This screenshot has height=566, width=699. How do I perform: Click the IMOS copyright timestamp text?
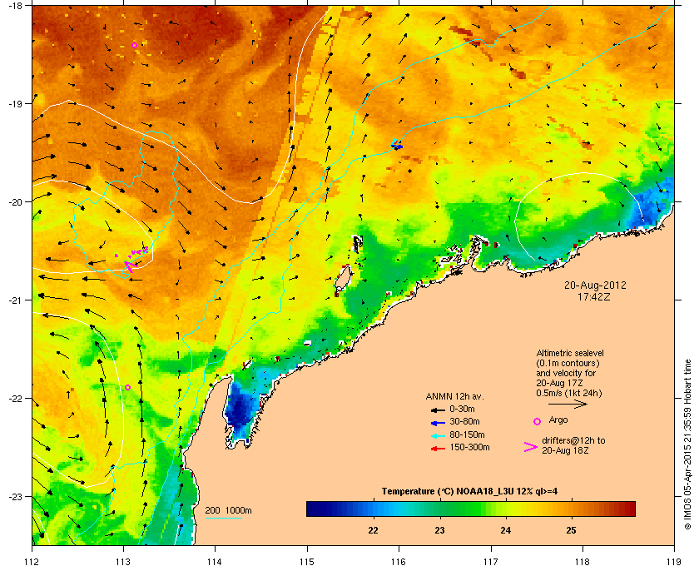pyautogui.click(x=687, y=444)
